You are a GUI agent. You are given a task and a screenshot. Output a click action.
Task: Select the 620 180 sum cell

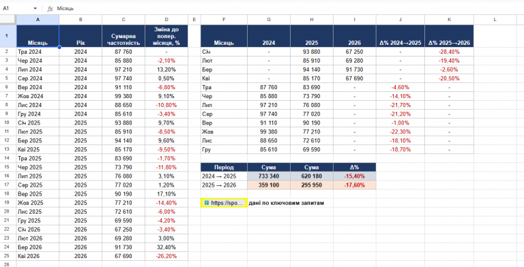311,176
